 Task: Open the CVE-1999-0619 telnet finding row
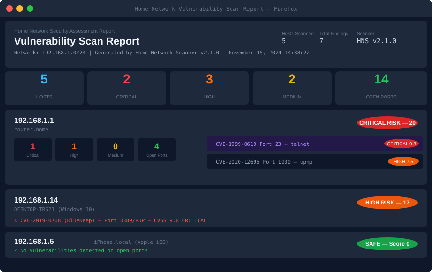(x=314, y=144)
